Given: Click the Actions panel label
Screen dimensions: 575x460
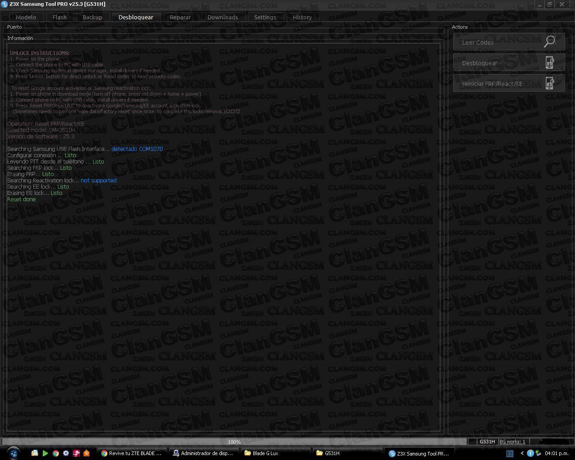Looking at the screenshot, I should [460, 27].
